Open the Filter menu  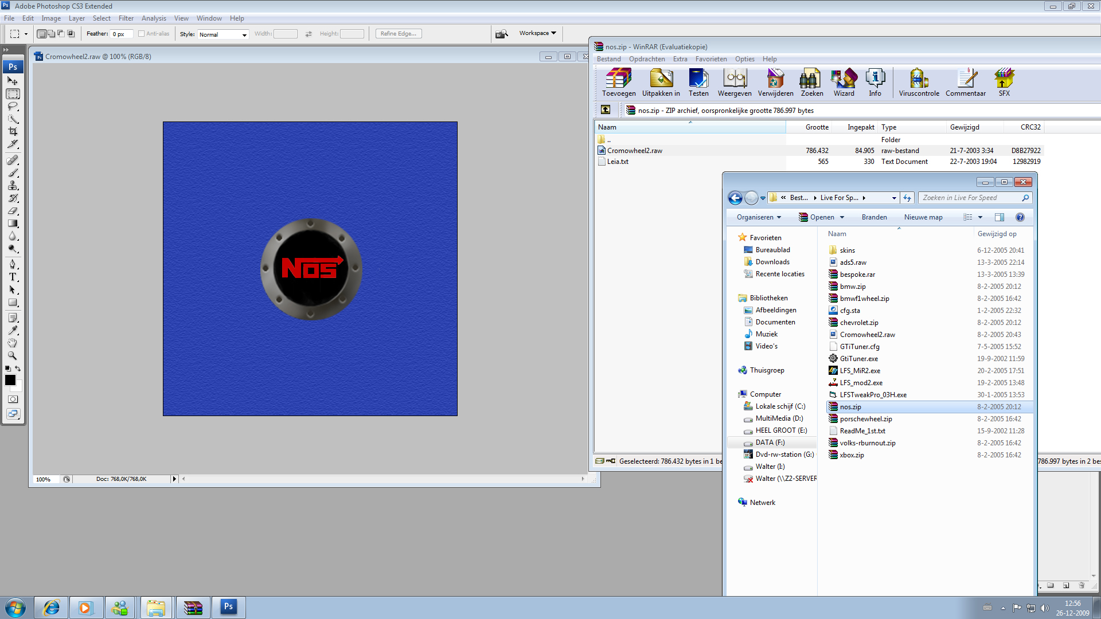click(x=126, y=18)
